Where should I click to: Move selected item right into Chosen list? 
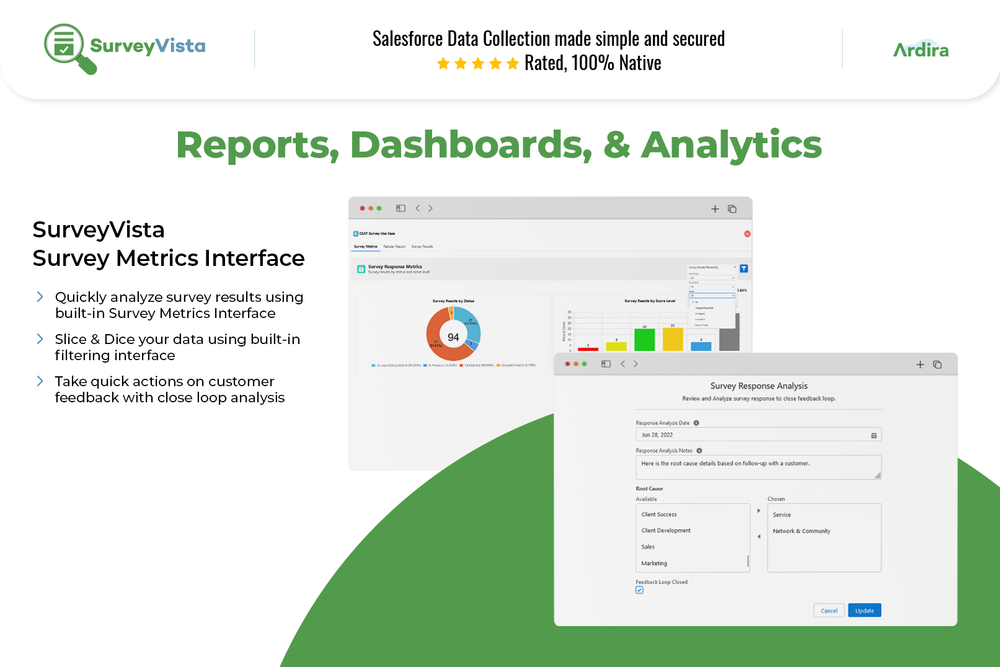[759, 511]
